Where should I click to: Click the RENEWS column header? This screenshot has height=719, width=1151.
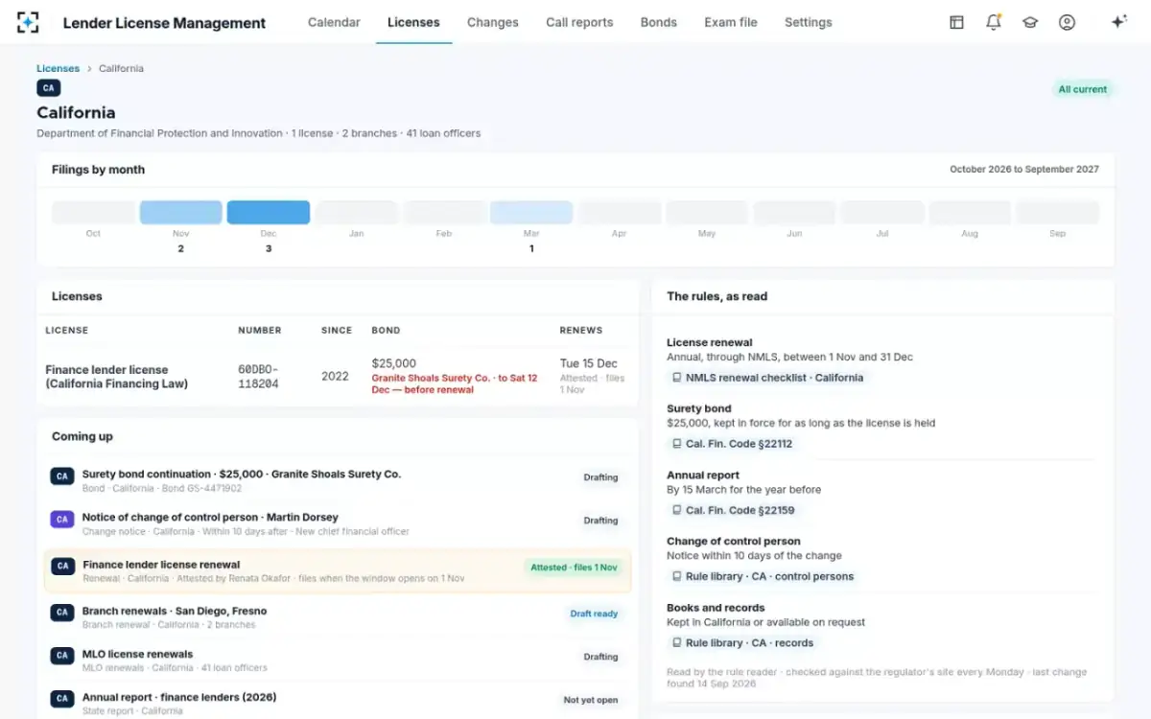click(581, 330)
